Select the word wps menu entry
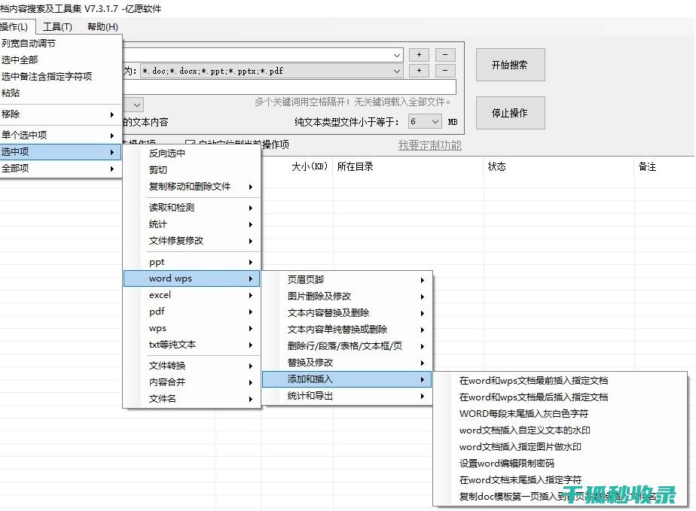This screenshot has height=511, width=696. coord(192,278)
